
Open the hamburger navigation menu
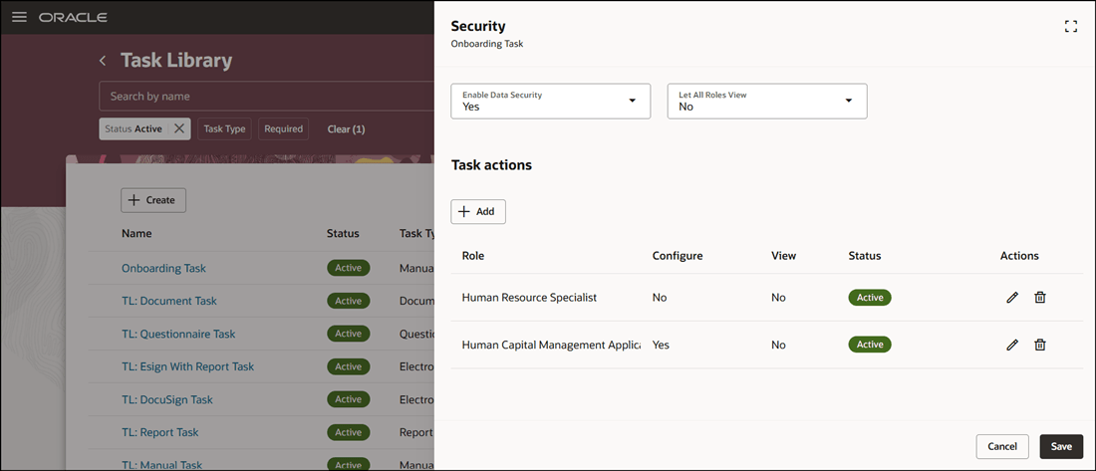pos(20,17)
